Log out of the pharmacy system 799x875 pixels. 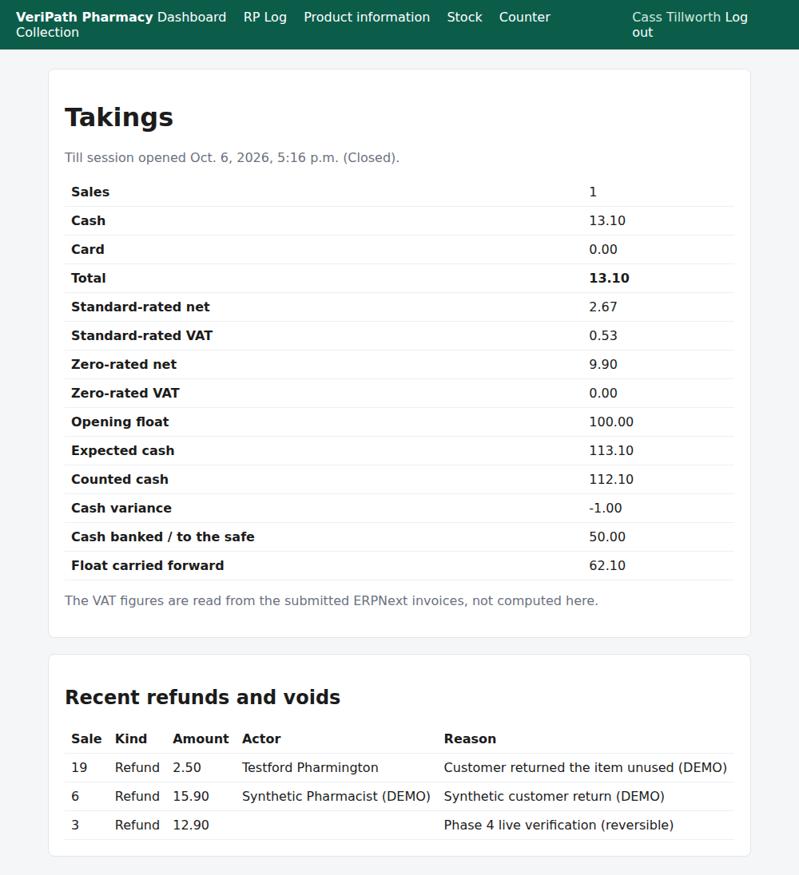pos(736,18)
